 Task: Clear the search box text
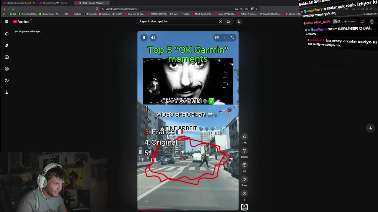(x=220, y=21)
